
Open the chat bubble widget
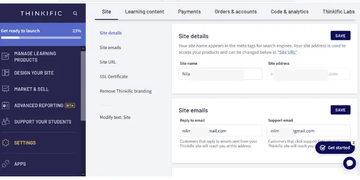pyautogui.click(x=350, y=163)
